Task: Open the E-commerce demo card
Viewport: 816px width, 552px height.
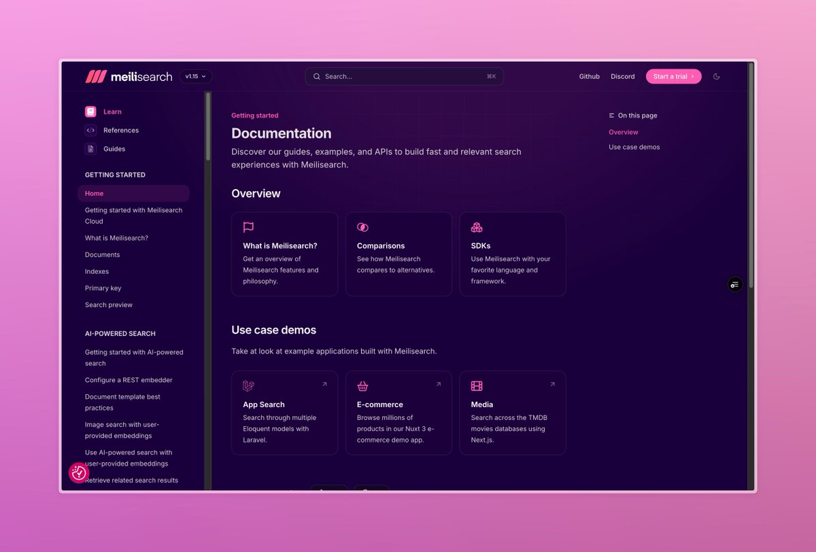Action: tap(398, 413)
